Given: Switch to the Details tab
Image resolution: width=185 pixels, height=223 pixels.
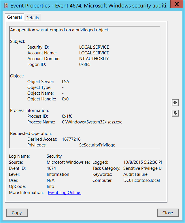Looking at the screenshot, I should point(32,18).
